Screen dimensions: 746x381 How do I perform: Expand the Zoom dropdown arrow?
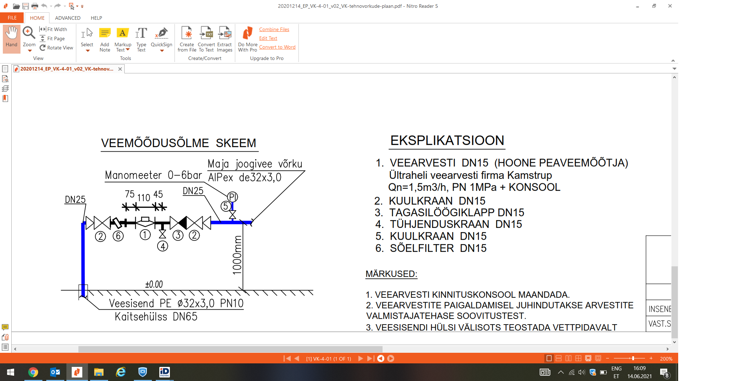(x=30, y=51)
